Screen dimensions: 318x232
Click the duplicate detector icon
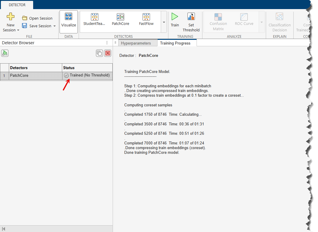coord(99,53)
